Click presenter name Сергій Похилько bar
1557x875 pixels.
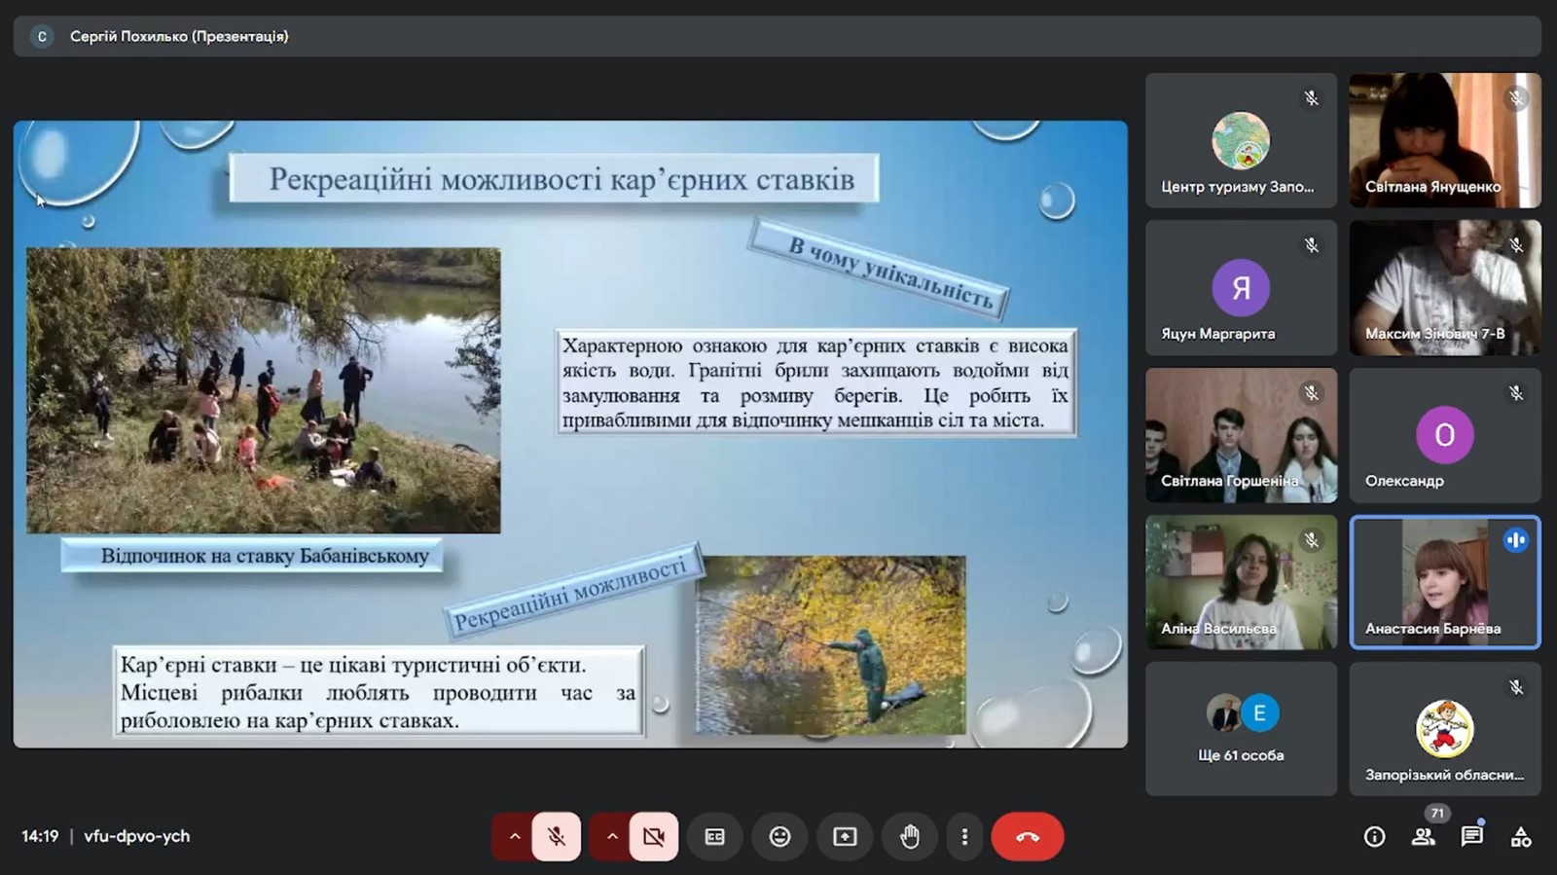179,36
